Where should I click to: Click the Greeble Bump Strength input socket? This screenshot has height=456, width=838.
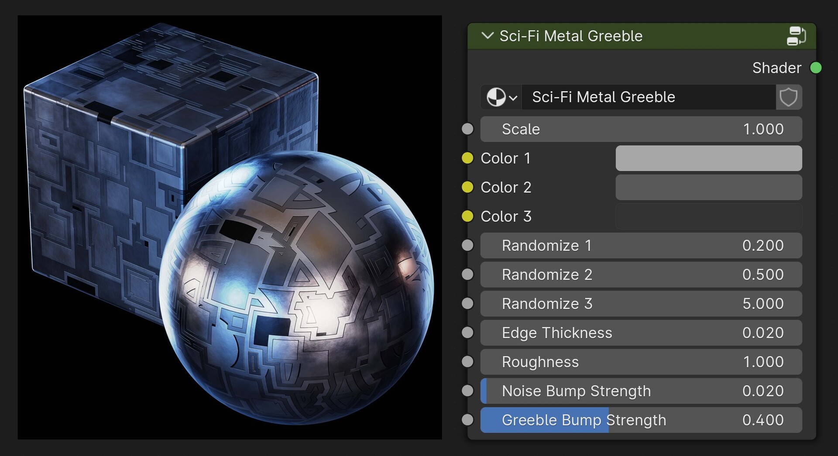coord(467,420)
